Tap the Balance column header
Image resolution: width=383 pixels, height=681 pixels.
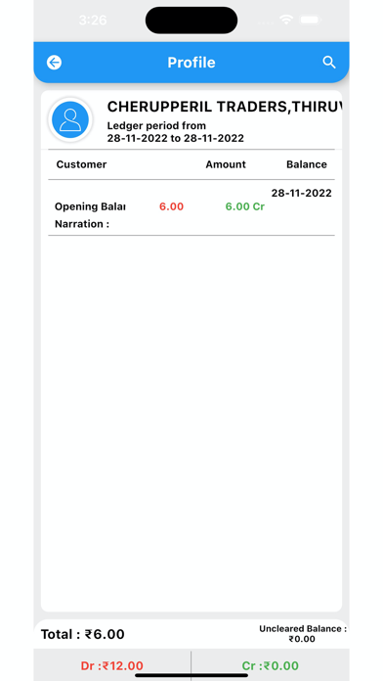pyautogui.click(x=307, y=164)
